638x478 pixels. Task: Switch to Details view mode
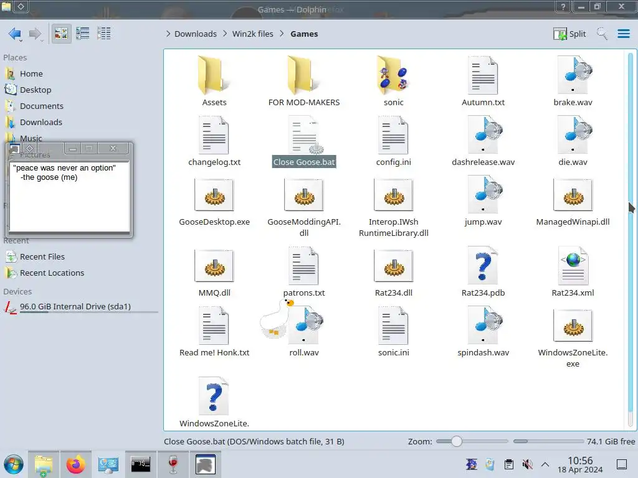pyautogui.click(x=104, y=34)
